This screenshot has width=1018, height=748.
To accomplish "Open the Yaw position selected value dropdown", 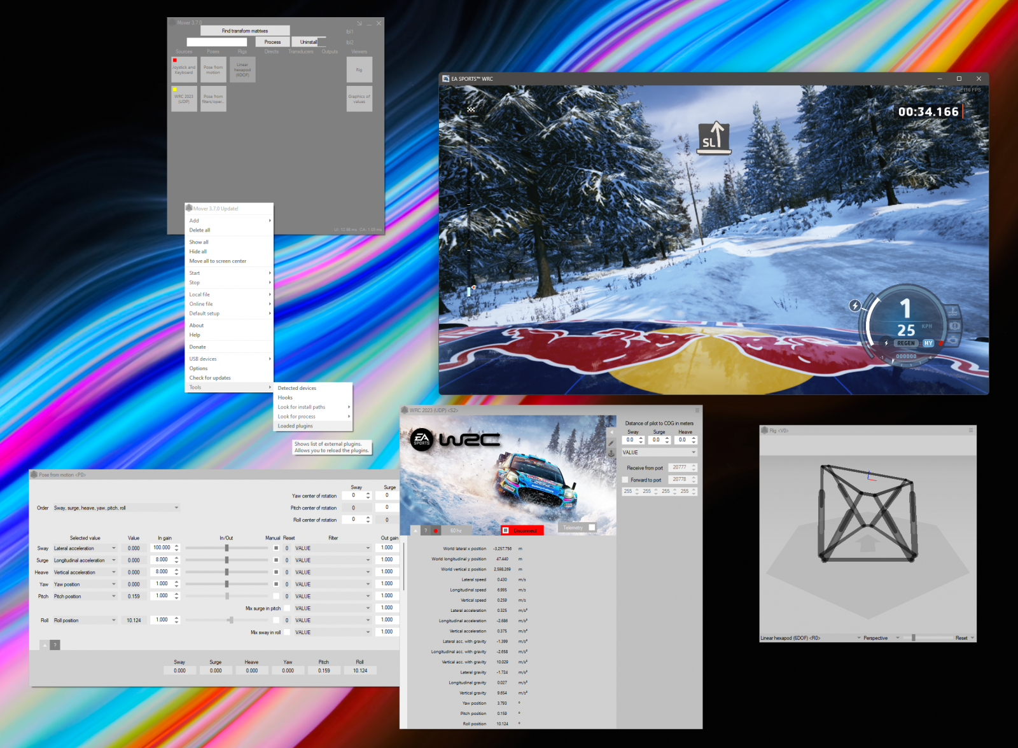I will click(x=85, y=585).
